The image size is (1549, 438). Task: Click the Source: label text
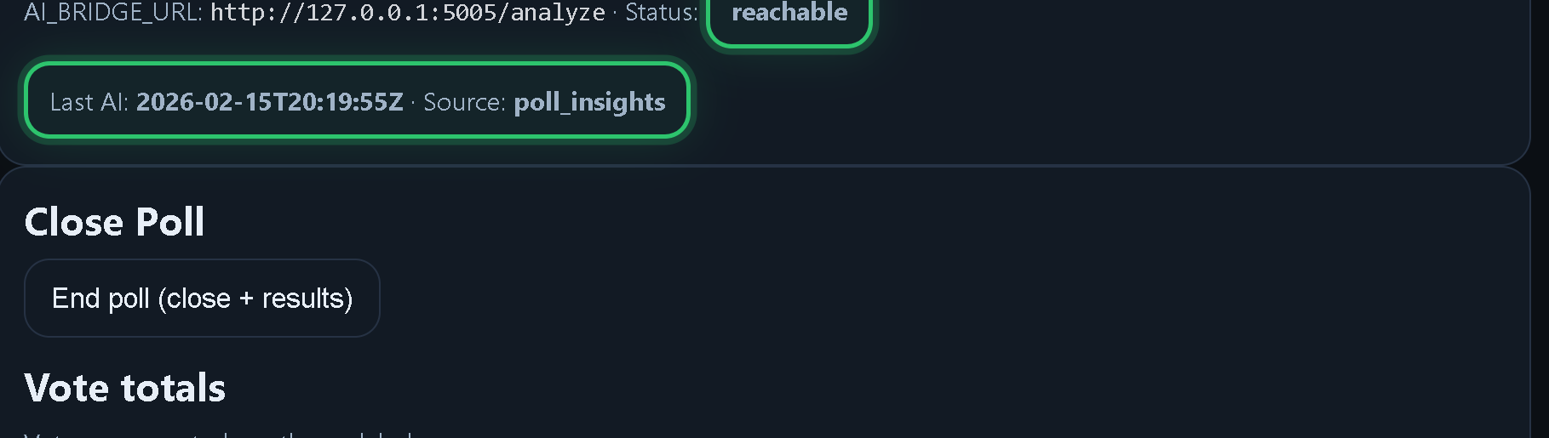click(464, 102)
